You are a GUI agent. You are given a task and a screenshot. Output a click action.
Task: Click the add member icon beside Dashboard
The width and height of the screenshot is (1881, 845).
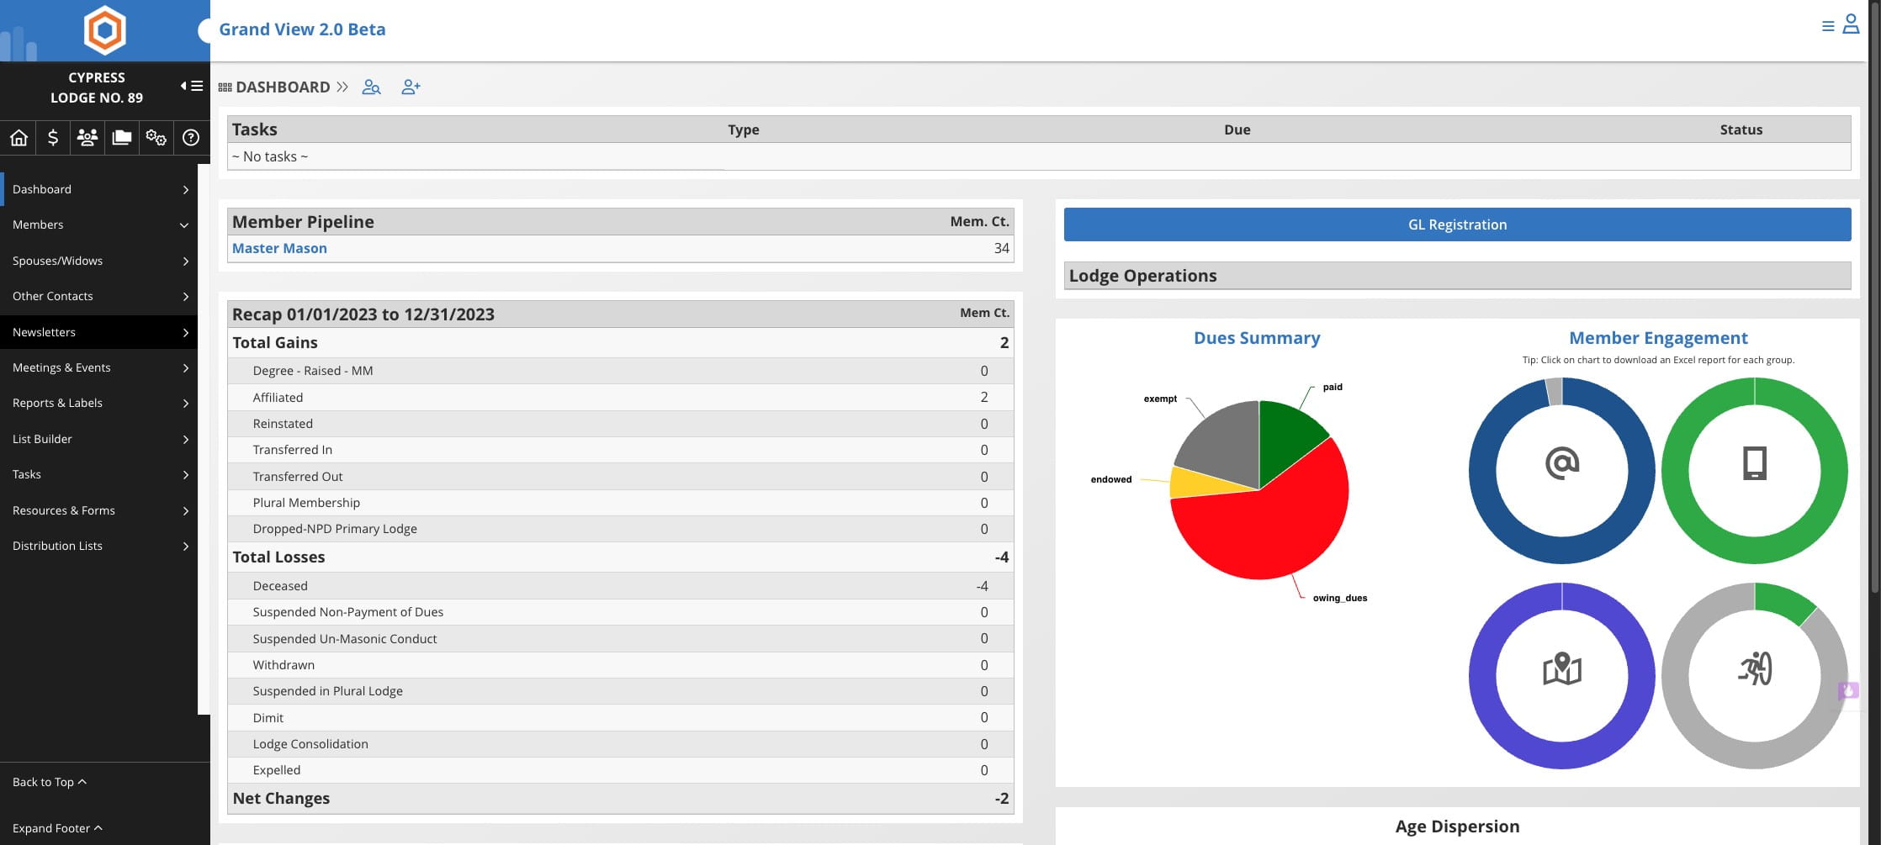click(x=411, y=87)
